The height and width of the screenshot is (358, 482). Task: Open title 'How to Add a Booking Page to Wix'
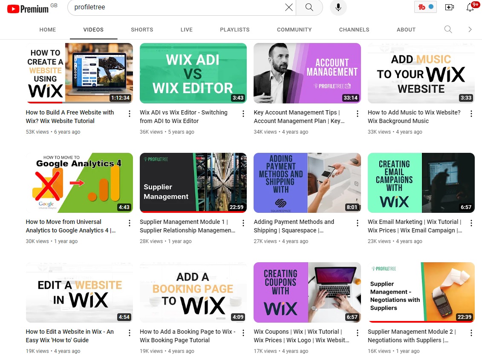coord(188,336)
